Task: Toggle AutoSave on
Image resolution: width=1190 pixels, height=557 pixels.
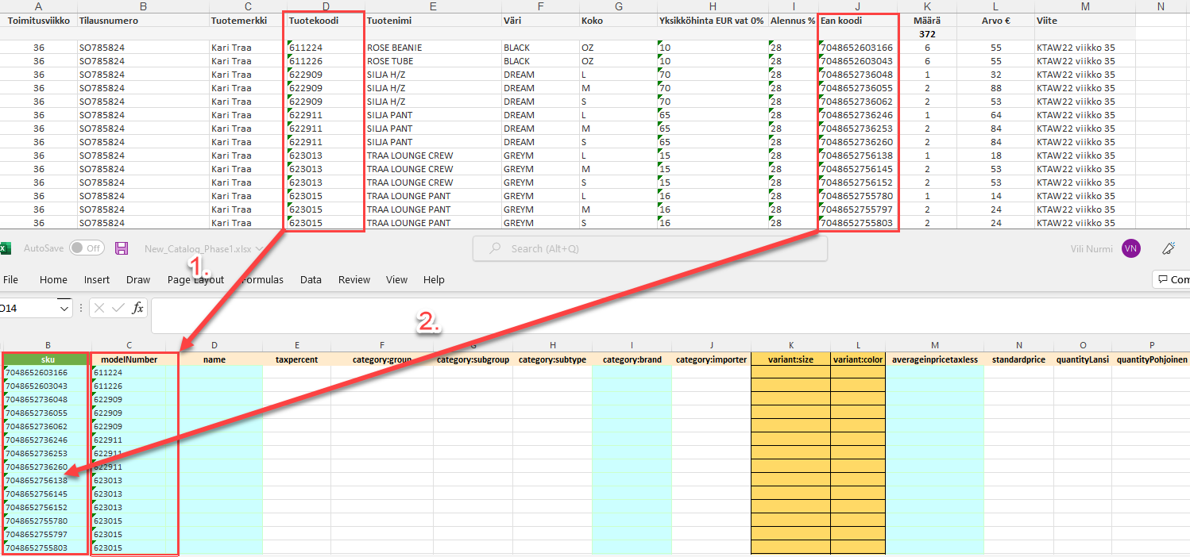Action: (x=87, y=248)
